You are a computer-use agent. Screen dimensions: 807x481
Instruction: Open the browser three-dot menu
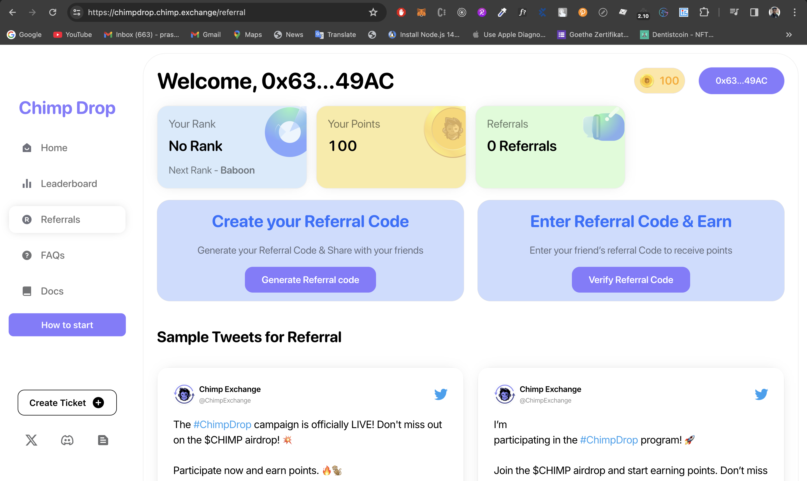click(x=795, y=12)
